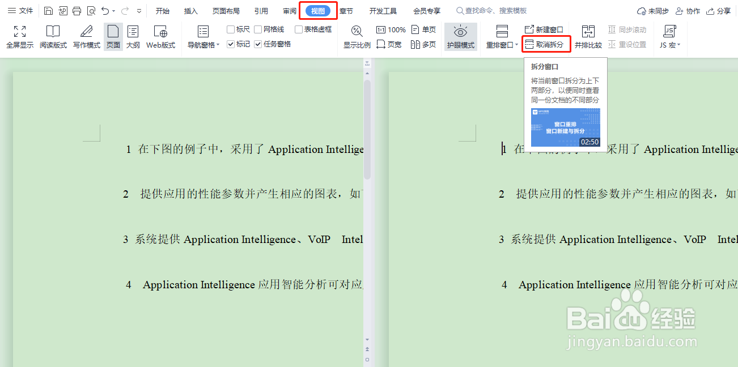Click the 分享 share button
The width and height of the screenshot is (738, 367).
pos(719,10)
